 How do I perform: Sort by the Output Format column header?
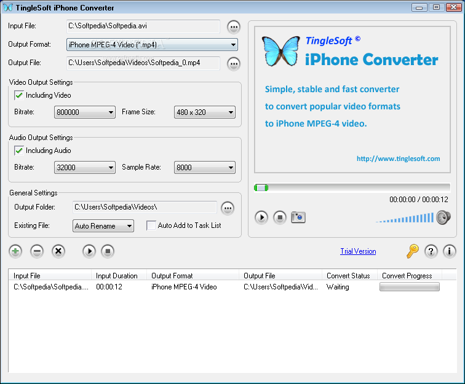tap(193, 275)
